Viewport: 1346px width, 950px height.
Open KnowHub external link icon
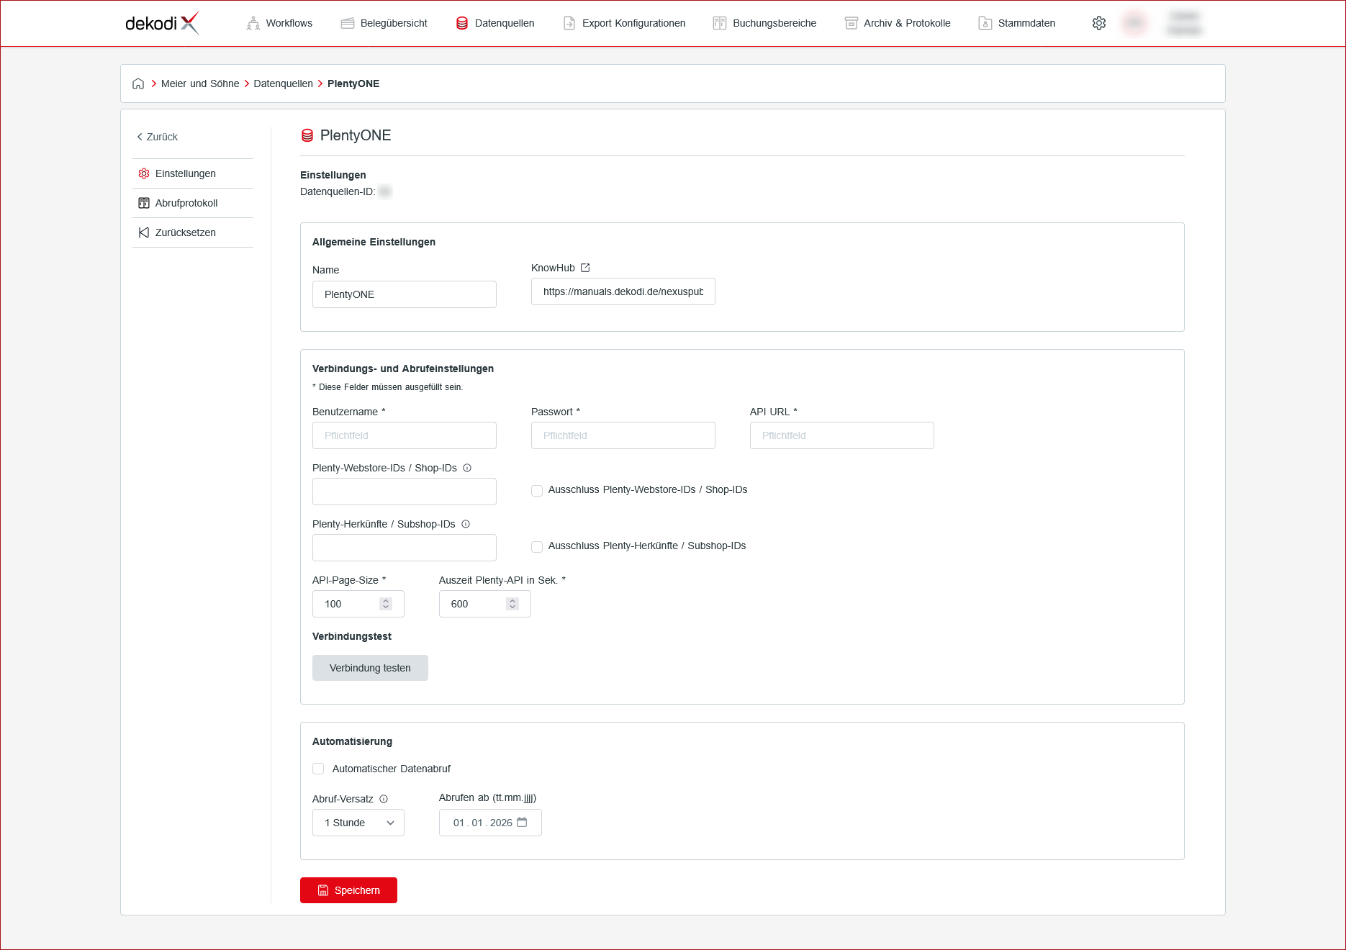[x=585, y=268]
